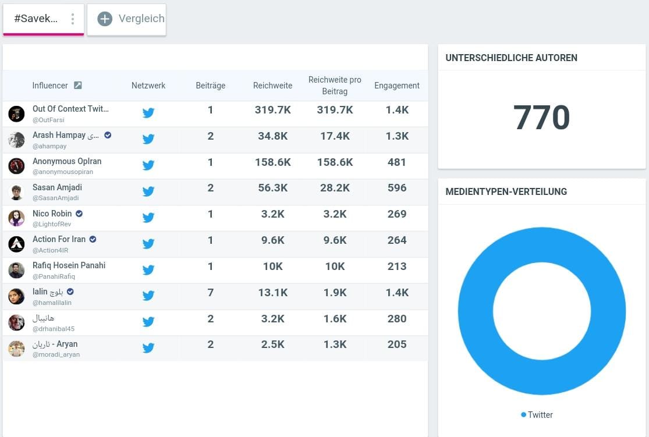This screenshot has height=437, width=649.
Task: Sort by Influencer column header
Action: pyautogui.click(x=50, y=86)
